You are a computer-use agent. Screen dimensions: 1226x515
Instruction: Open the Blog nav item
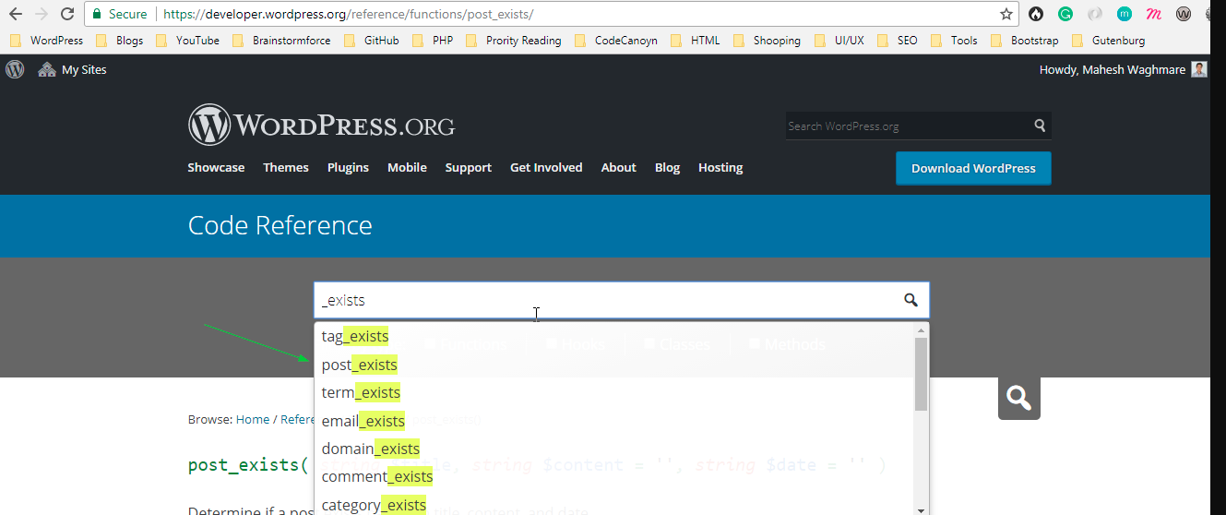667,167
